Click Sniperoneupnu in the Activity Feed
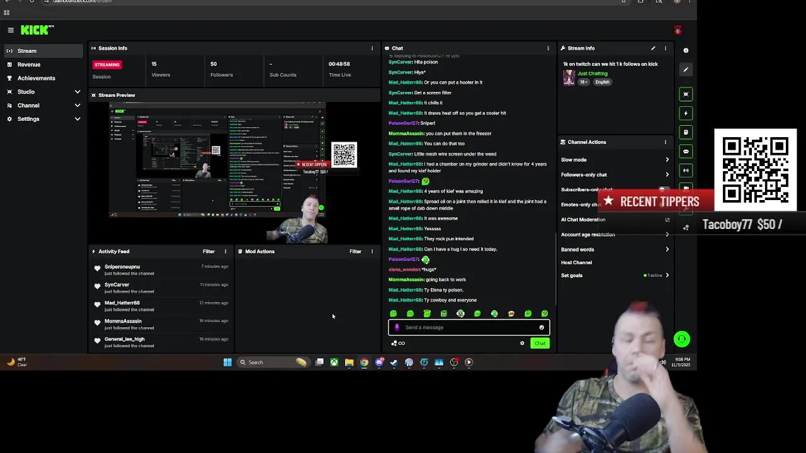 click(122, 267)
